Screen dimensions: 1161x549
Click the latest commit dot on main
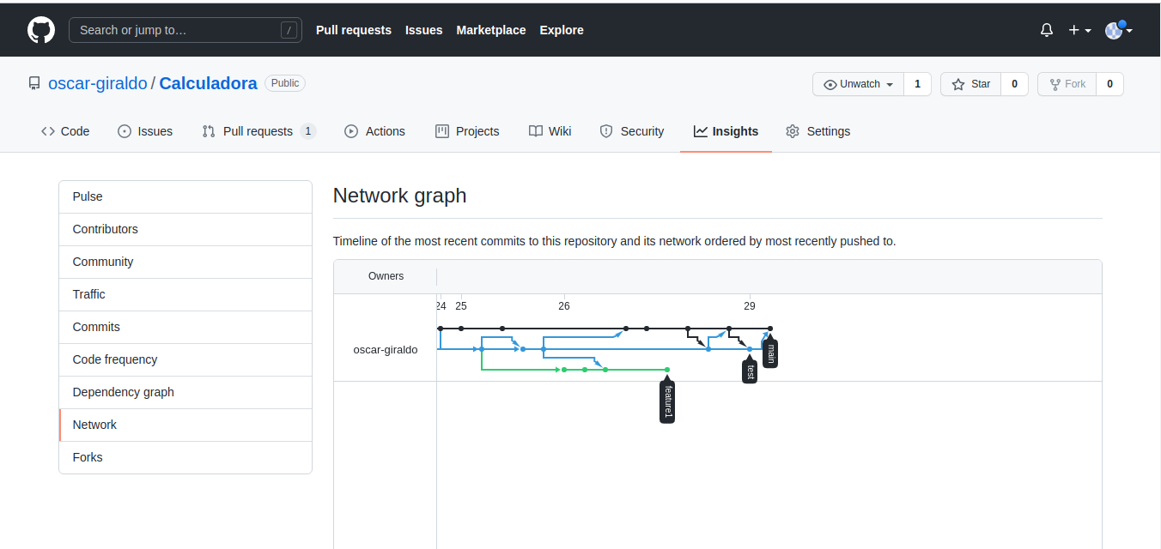click(x=770, y=329)
